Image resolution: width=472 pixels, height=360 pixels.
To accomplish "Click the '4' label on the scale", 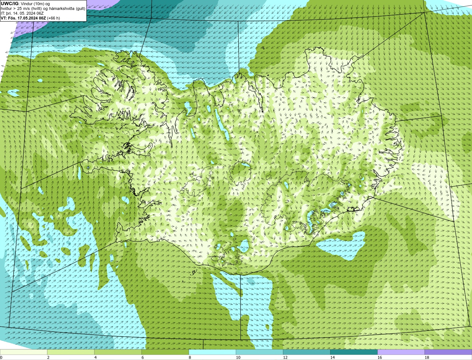I will coord(96,357).
